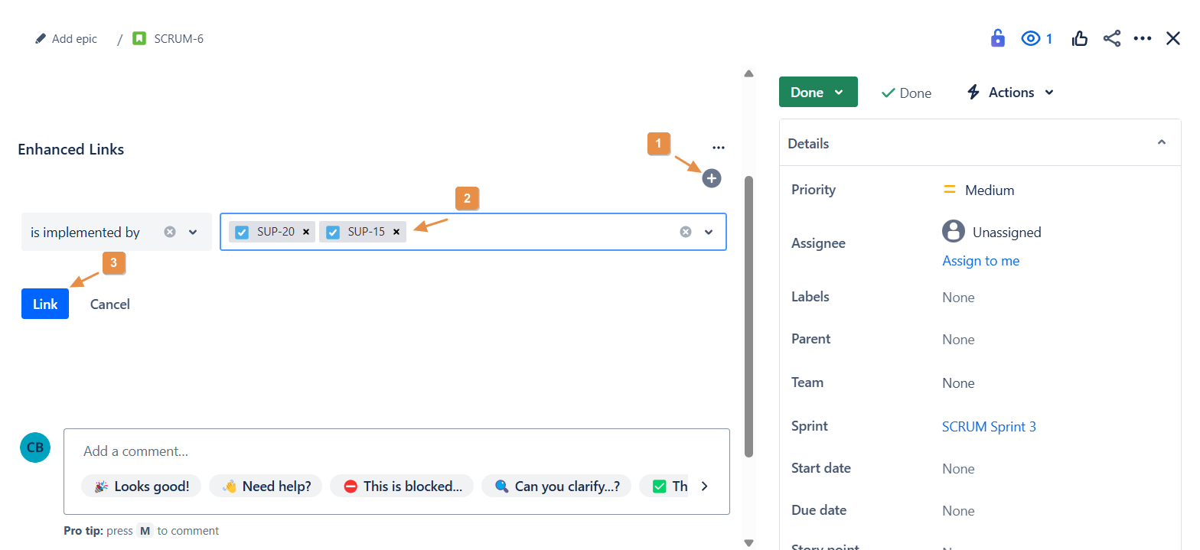Clear the 'is implemented by' link type
The height and width of the screenshot is (550, 1200).
click(170, 232)
